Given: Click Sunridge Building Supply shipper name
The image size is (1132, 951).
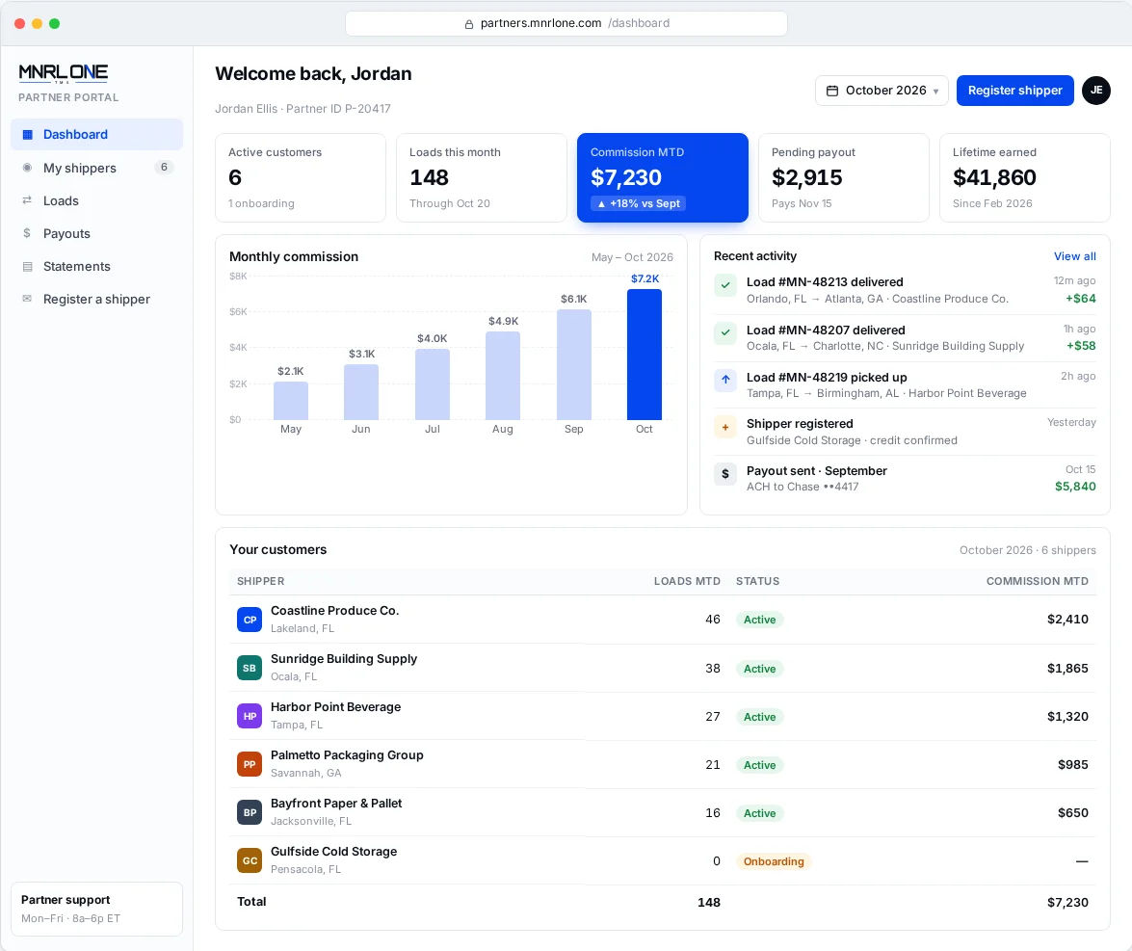Looking at the screenshot, I should 344,658.
